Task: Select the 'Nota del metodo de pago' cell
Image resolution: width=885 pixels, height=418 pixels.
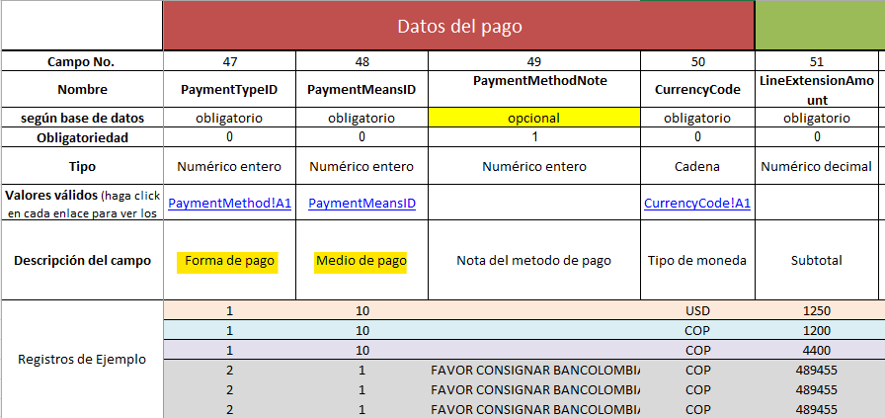Action: click(533, 261)
